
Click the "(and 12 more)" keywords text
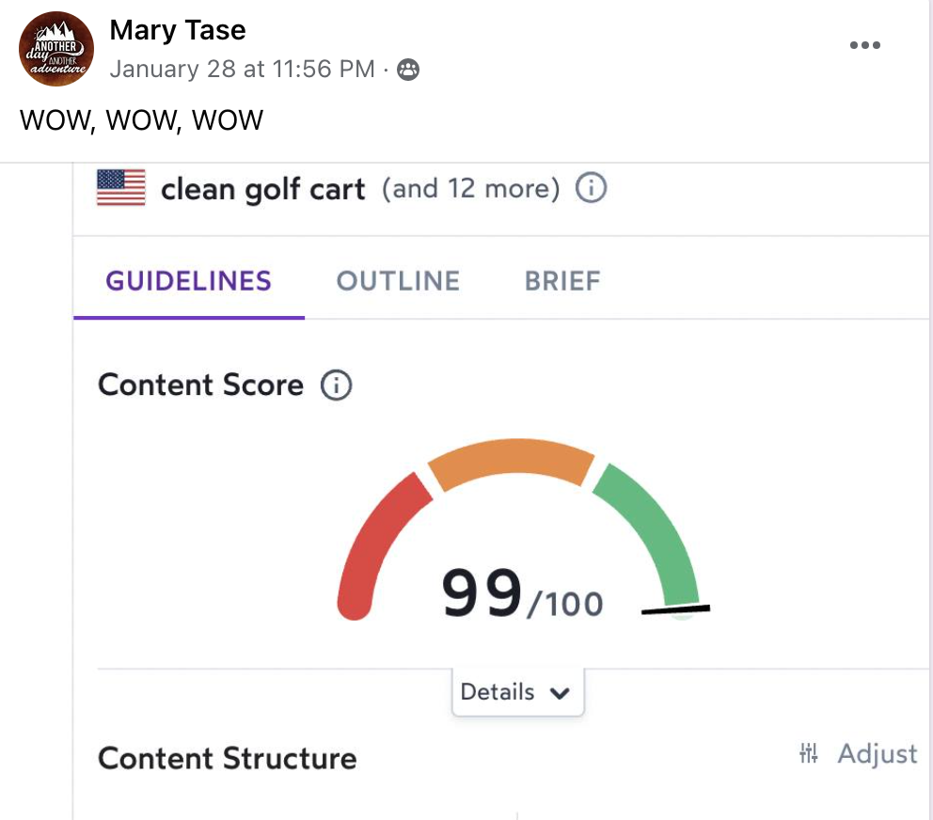[x=470, y=189]
